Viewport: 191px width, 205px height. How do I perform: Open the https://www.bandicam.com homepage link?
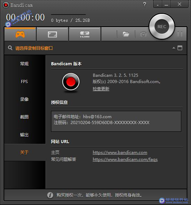click(x=120, y=153)
